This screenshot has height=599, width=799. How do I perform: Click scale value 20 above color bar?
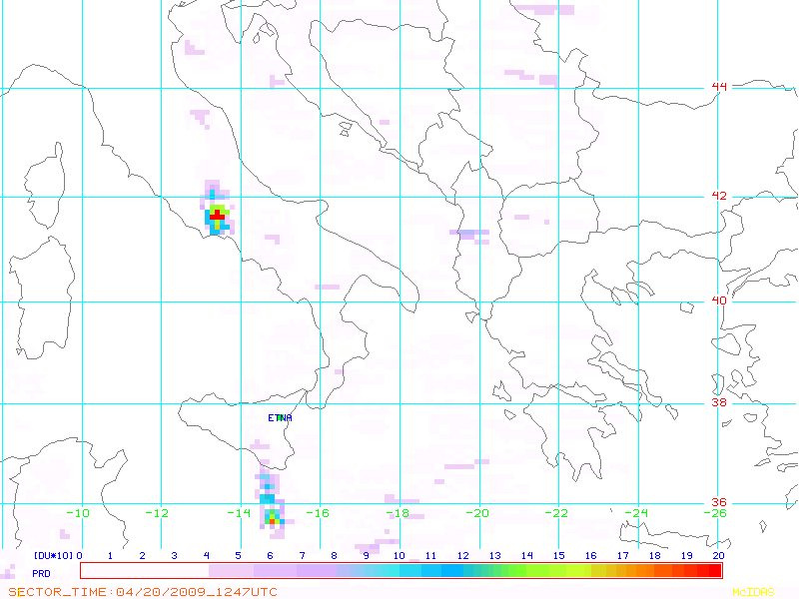click(x=718, y=555)
